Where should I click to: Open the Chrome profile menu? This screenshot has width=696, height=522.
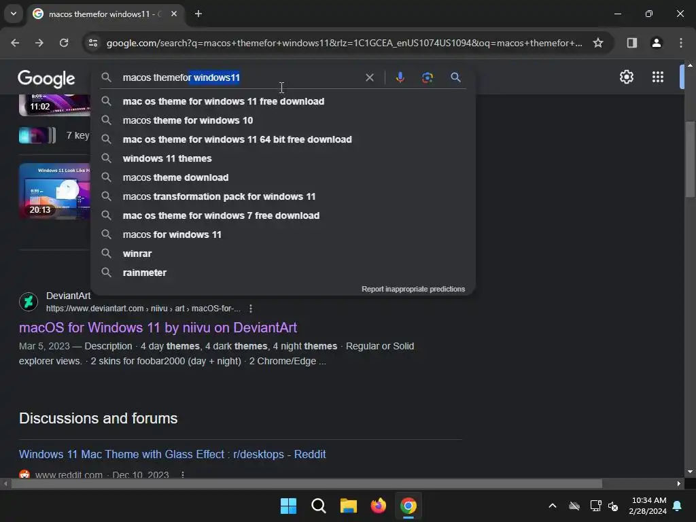[656, 43]
